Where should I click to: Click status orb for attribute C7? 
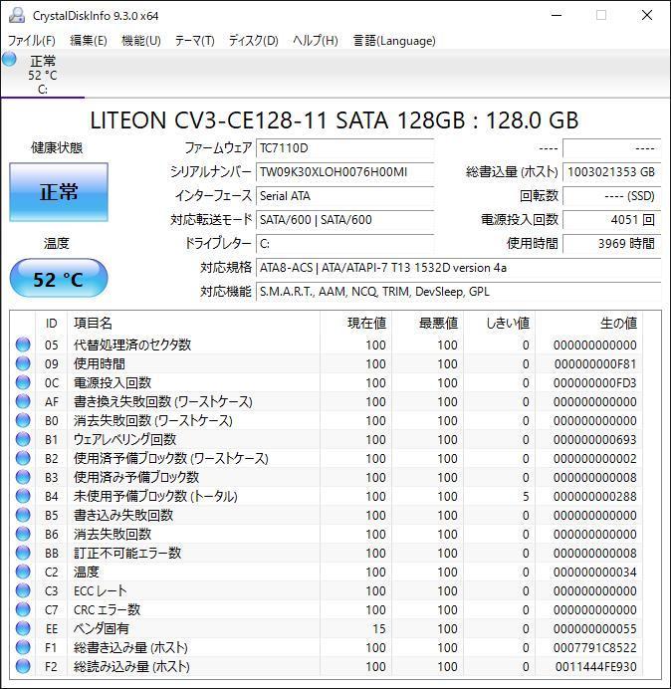[x=23, y=609]
